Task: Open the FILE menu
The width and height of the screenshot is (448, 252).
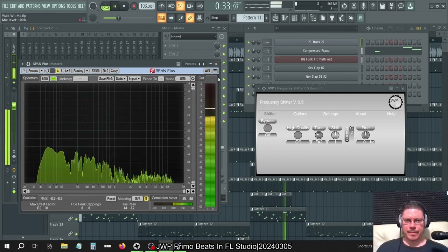Action: (x=5, y=6)
